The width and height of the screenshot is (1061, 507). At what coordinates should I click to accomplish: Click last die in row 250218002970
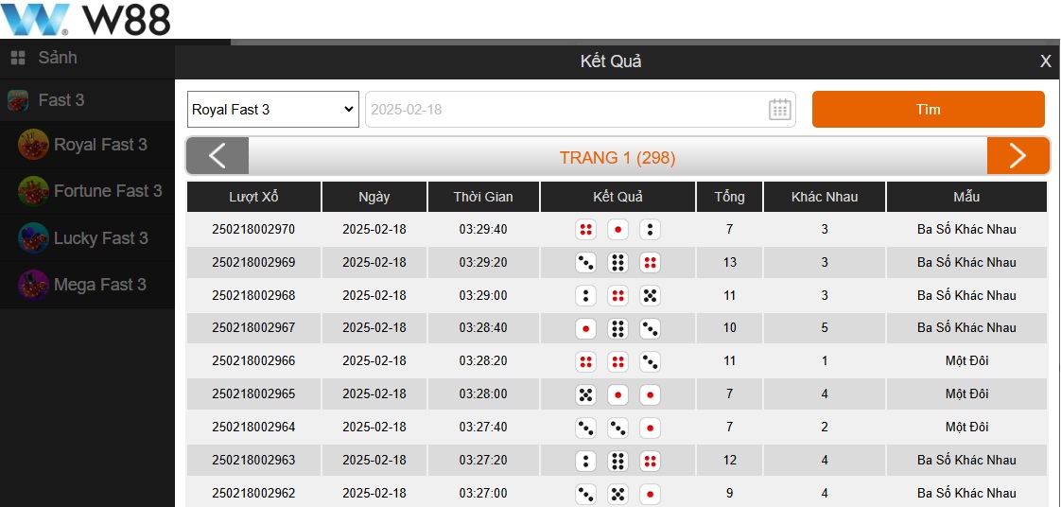(x=651, y=230)
